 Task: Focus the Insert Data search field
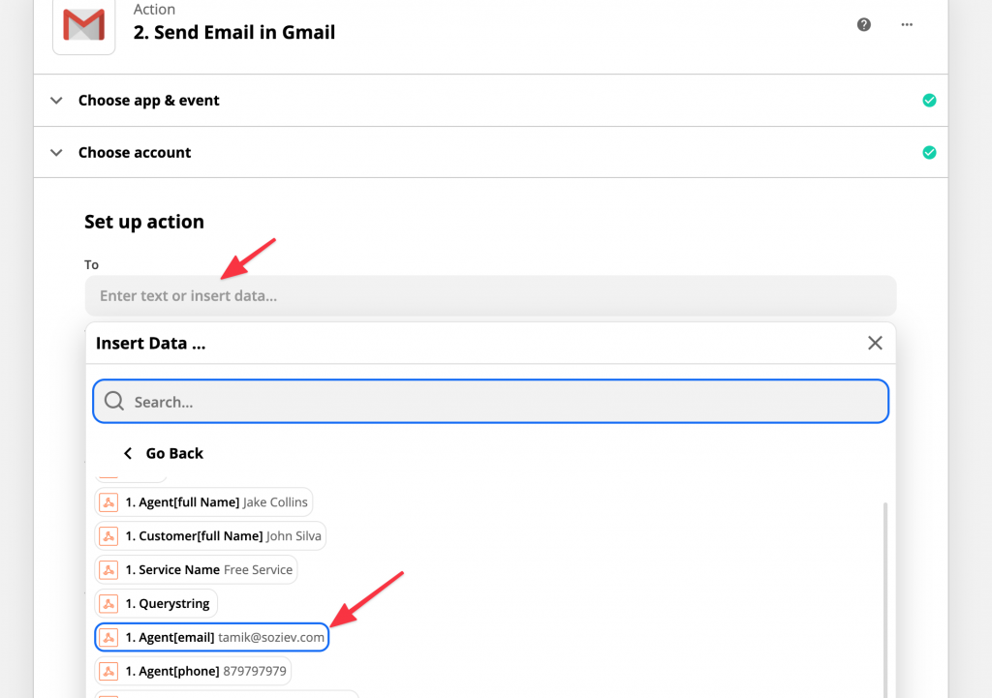pyautogui.click(x=504, y=402)
